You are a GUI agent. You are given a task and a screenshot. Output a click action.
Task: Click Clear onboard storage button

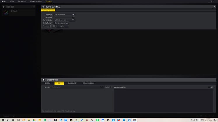[61, 23]
